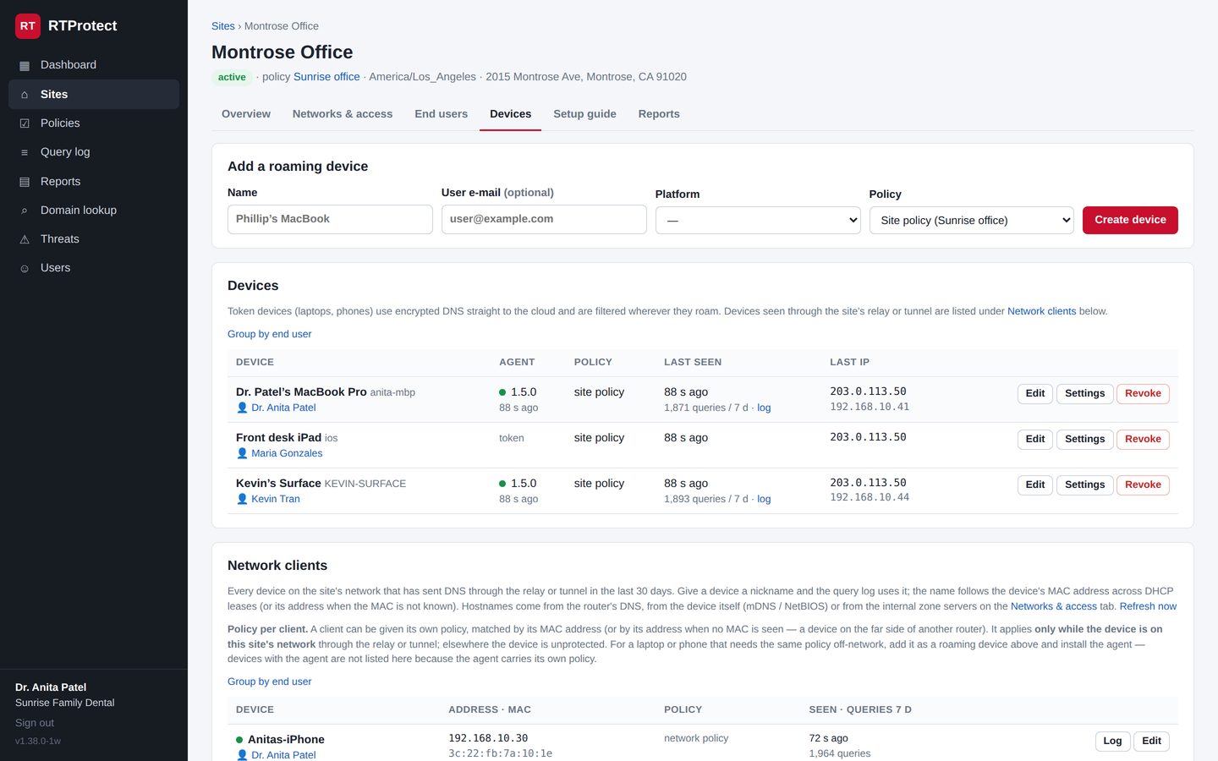Image resolution: width=1218 pixels, height=761 pixels.
Task: Revoke the Front desk iPad
Action: (x=1143, y=439)
